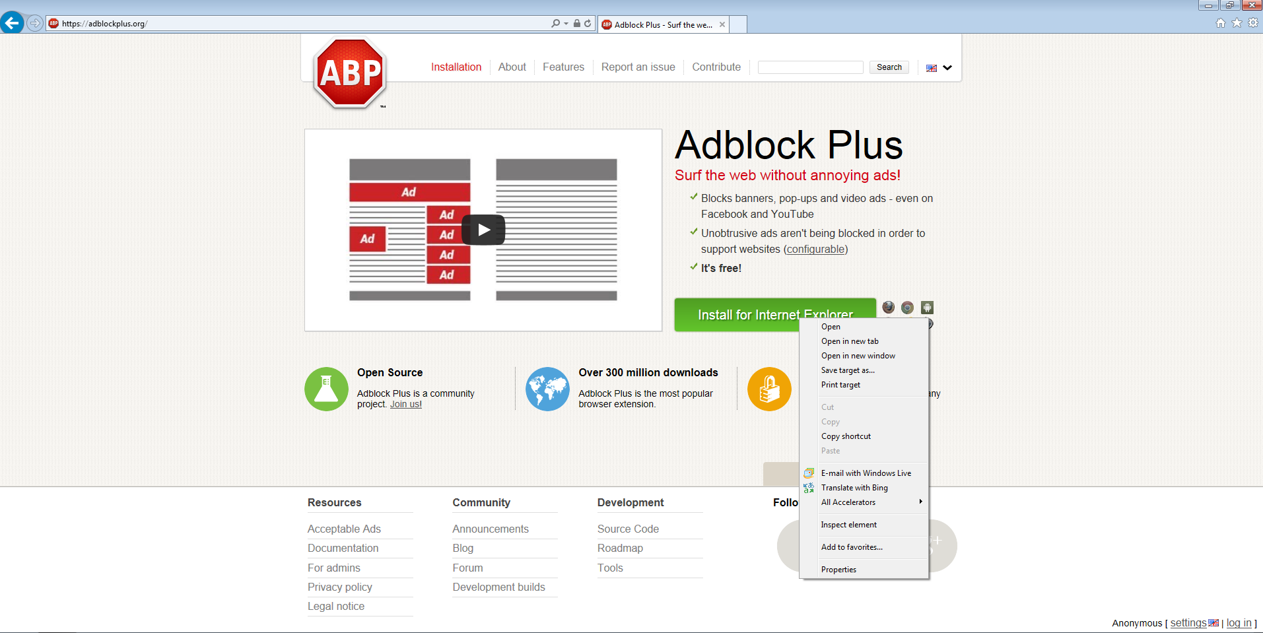Open the Blog link
The image size is (1263, 633).
tap(463, 548)
